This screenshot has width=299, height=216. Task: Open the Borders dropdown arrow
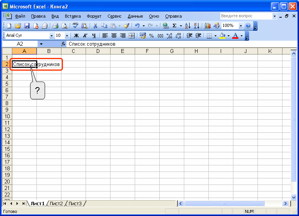tap(215, 36)
